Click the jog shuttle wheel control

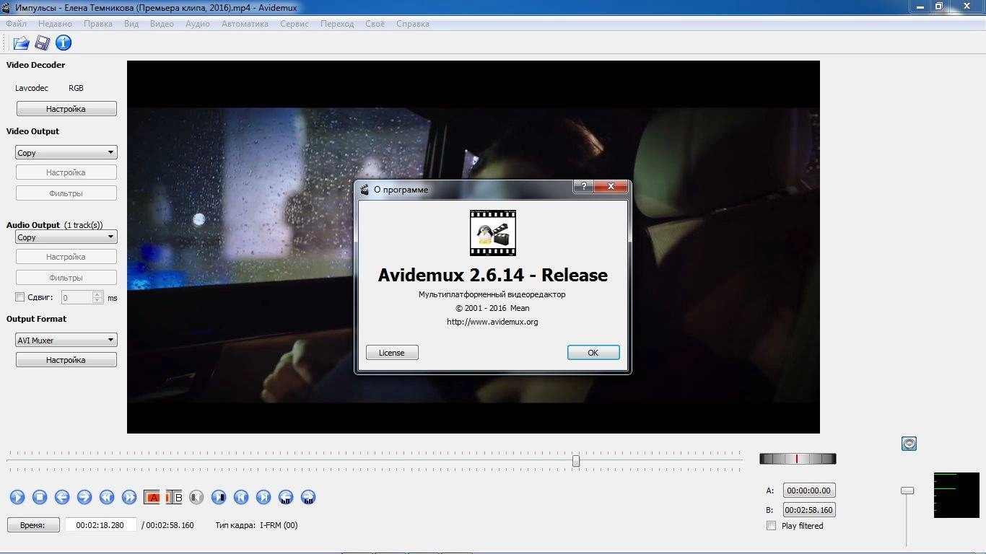(x=798, y=459)
